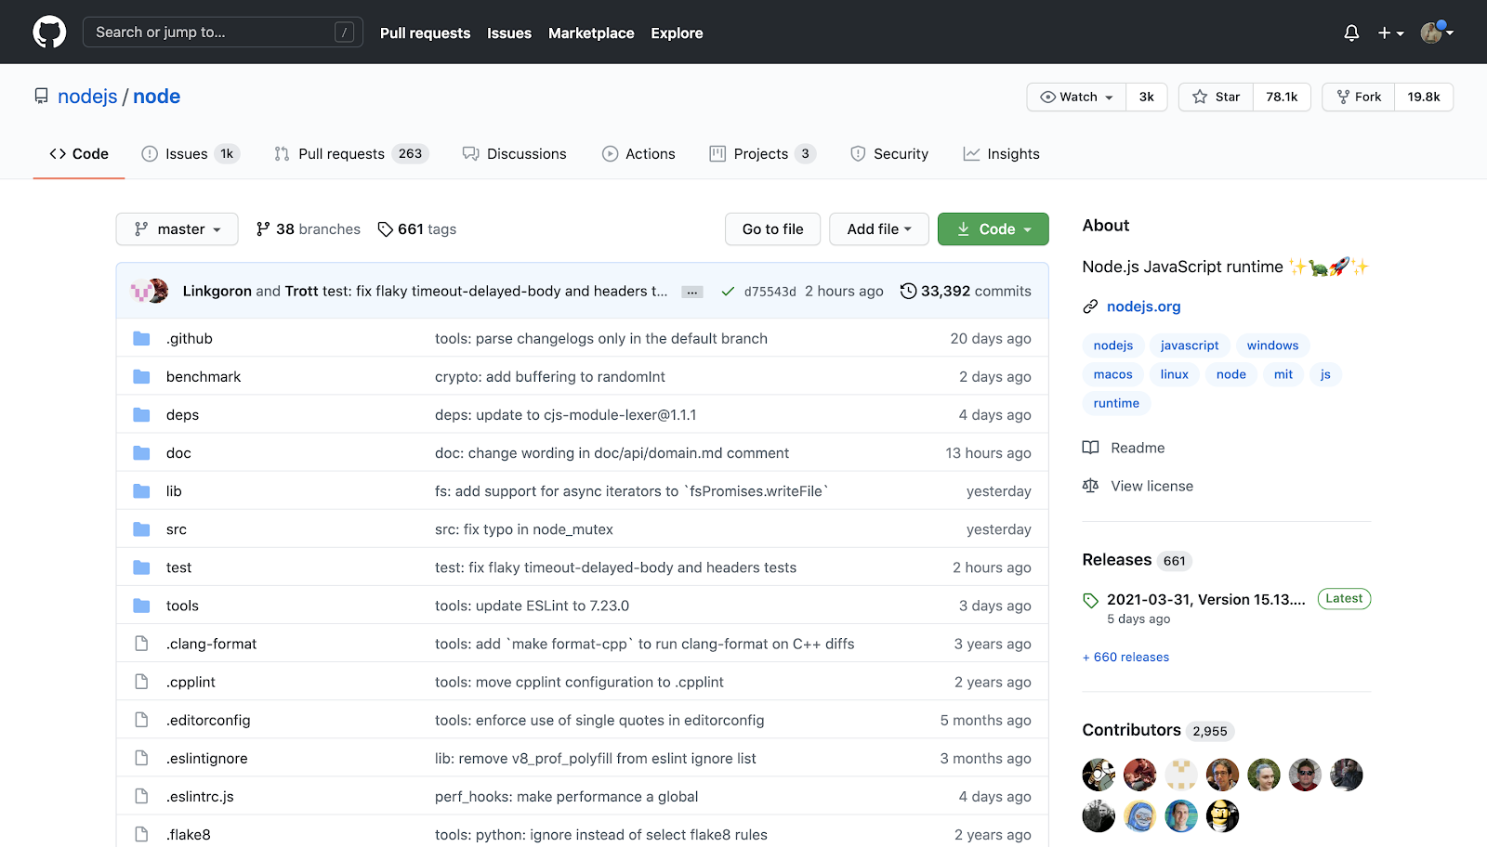This screenshot has height=847, width=1487.
Task: Click the nodejs.org link icon
Action: tap(1089, 306)
